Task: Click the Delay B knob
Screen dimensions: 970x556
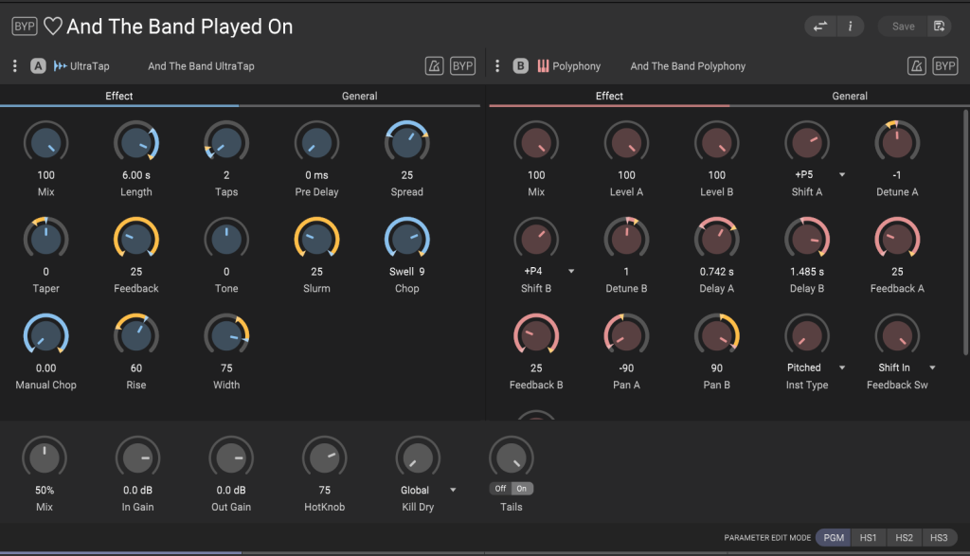Action: (x=807, y=240)
